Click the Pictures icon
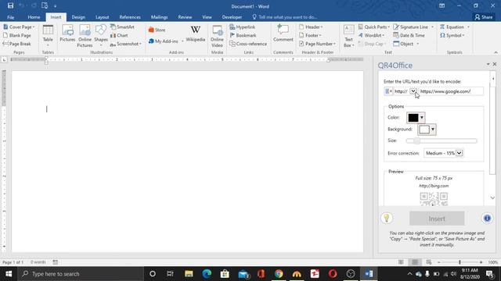 click(67, 34)
